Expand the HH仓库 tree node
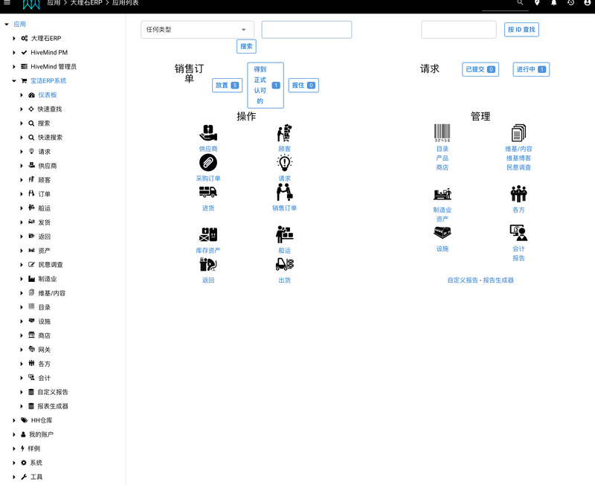Viewport: 595px width, 485px height. (x=14, y=420)
